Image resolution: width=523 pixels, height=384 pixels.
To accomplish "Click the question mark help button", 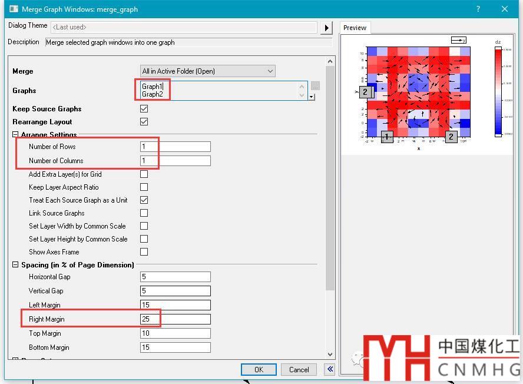I will pyautogui.click(x=478, y=9).
